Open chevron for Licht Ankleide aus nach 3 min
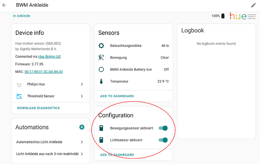The height and width of the screenshot is (164, 260). click(82, 154)
